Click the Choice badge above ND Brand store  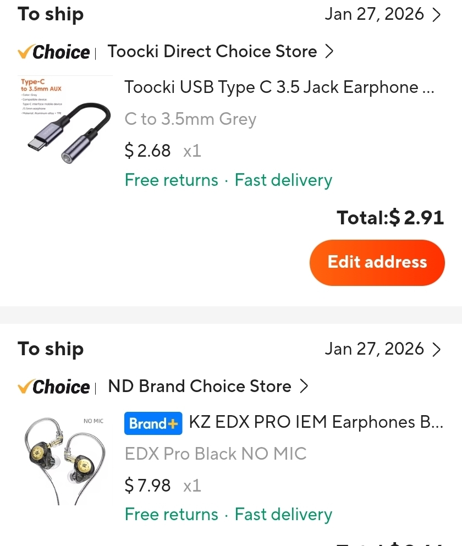(x=54, y=387)
